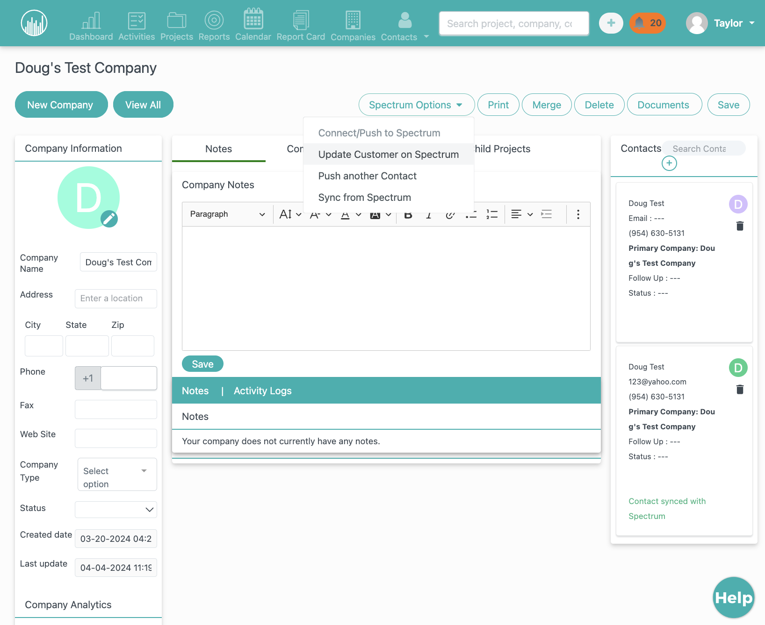Viewport: 765px width, 625px height.
Task: Click the app logo in header
Action: point(34,23)
